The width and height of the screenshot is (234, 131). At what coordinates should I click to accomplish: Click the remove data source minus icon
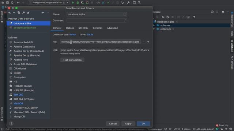14,13
